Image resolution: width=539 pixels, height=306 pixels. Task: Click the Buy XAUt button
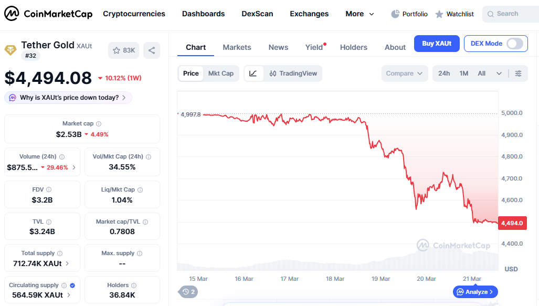point(437,44)
